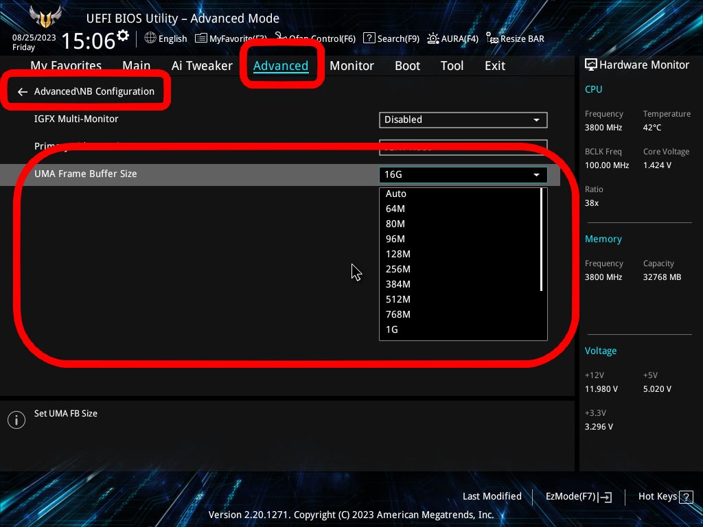Click the Memory heading in Hardware Monitor

point(603,239)
